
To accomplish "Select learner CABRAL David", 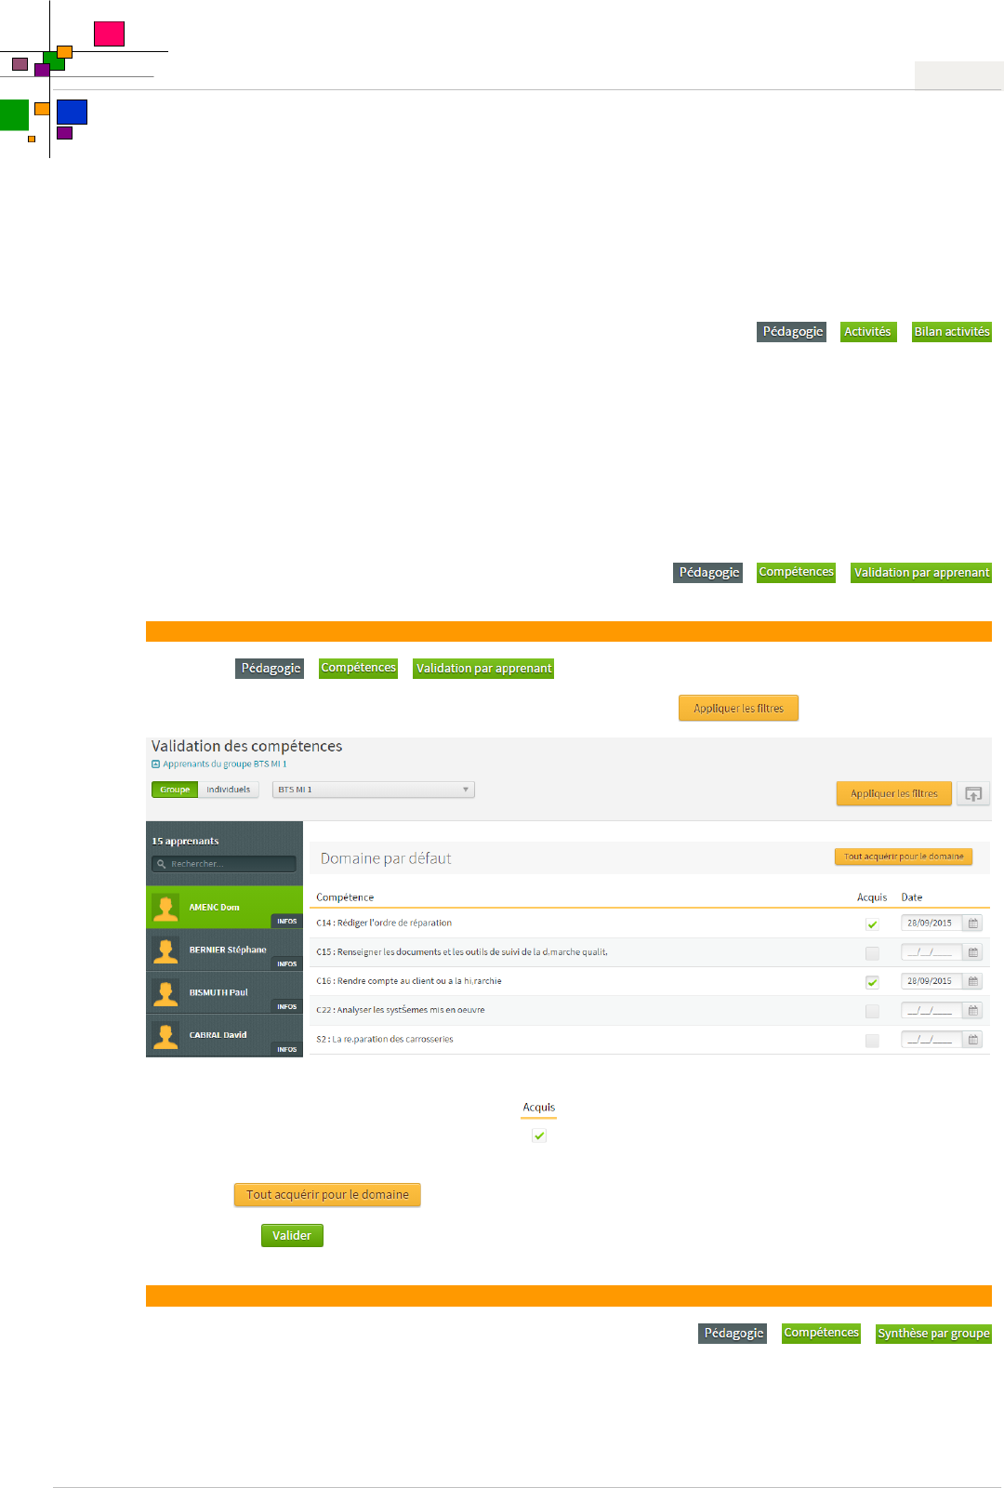I will tap(224, 1036).
